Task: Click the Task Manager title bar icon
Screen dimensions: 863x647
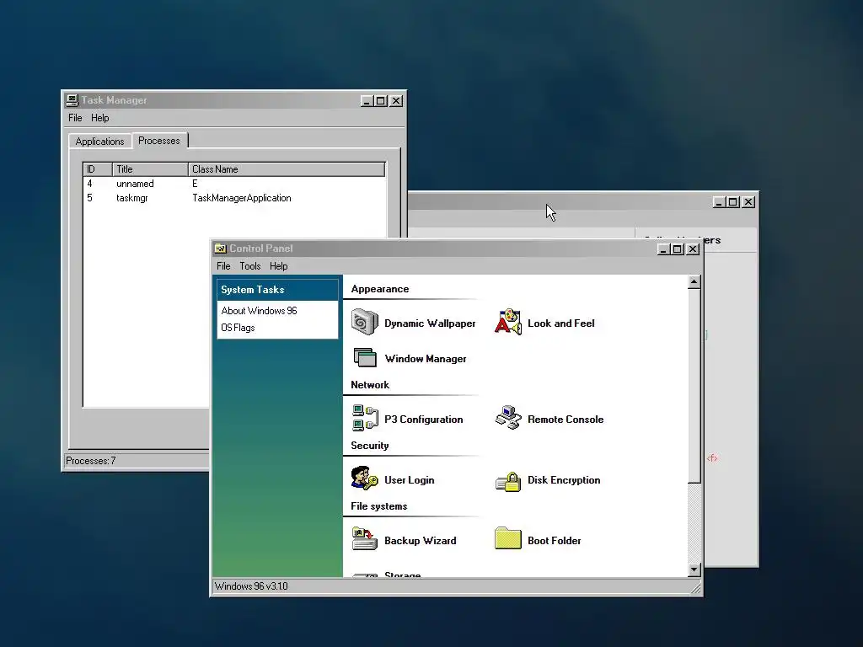Action: (72, 100)
